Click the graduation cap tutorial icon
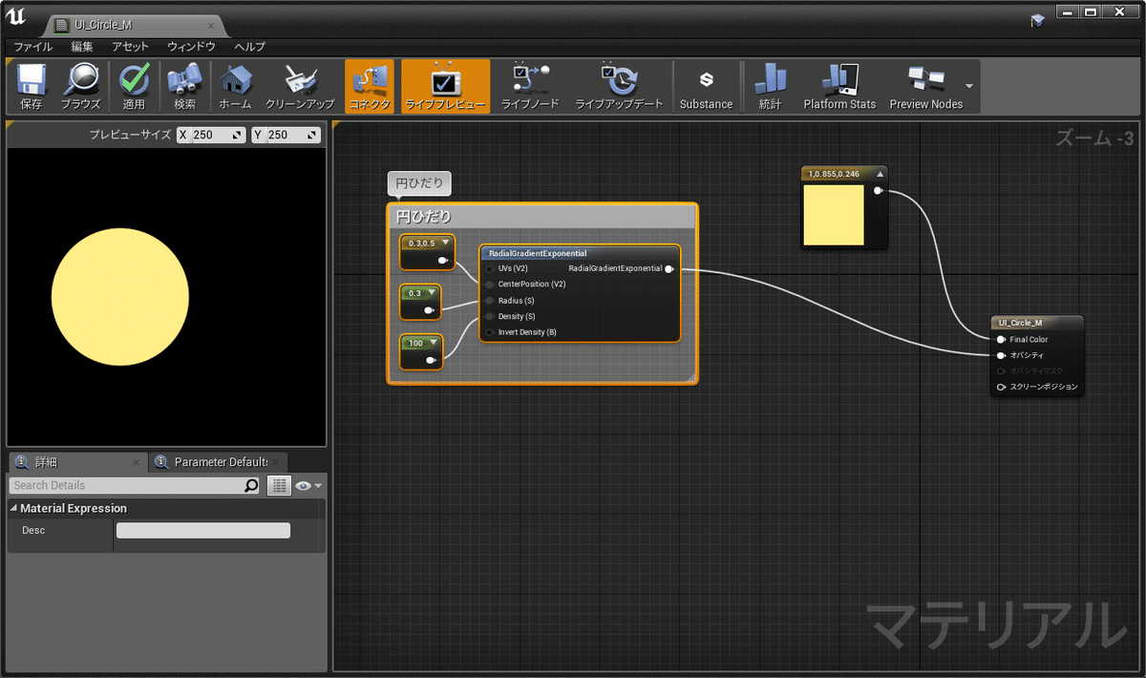Viewport: 1146px width, 678px height. coord(1038,21)
